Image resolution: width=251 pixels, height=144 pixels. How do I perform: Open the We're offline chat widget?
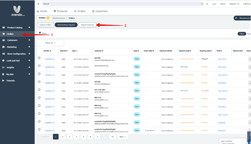click(232, 141)
